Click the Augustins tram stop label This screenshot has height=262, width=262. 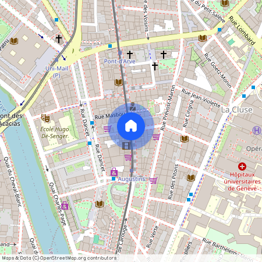click(x=132, y=179)
